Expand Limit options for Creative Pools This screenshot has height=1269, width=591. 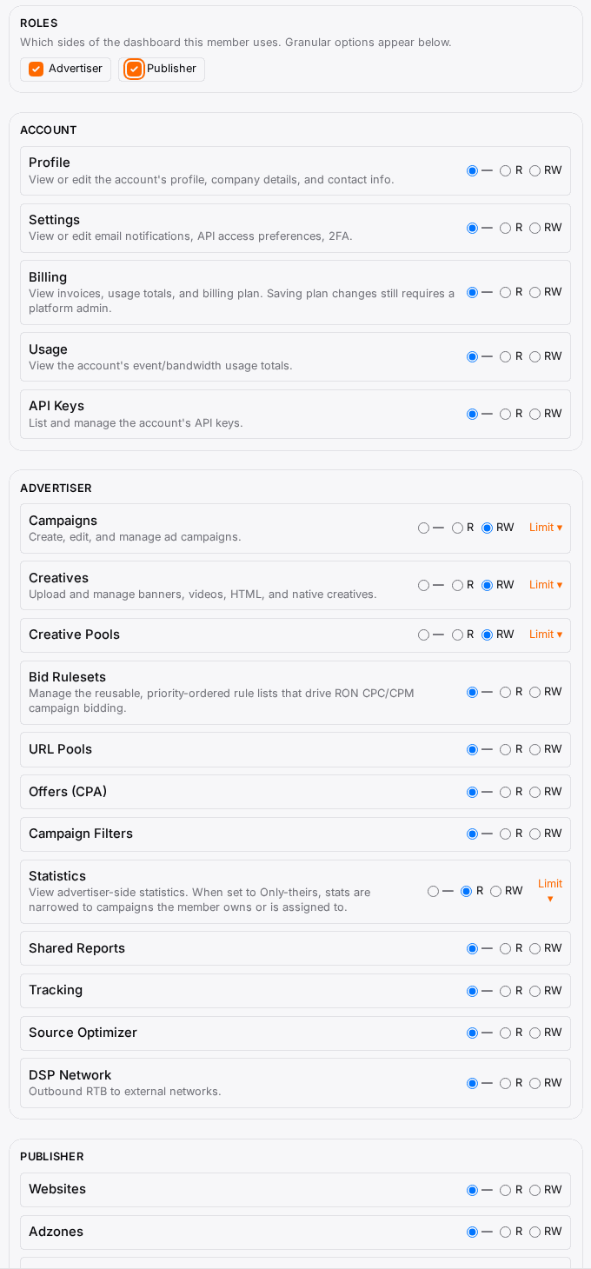point(546,634)
